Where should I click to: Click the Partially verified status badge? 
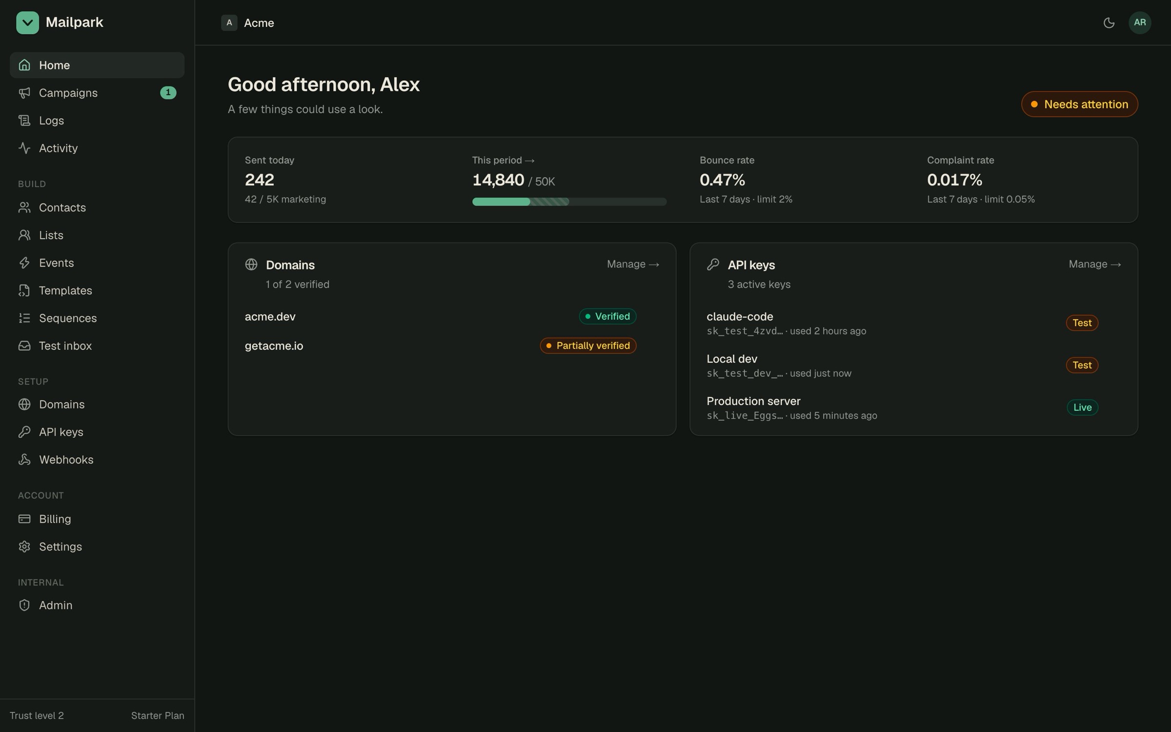pyautogui.click(x=588, y=346)
